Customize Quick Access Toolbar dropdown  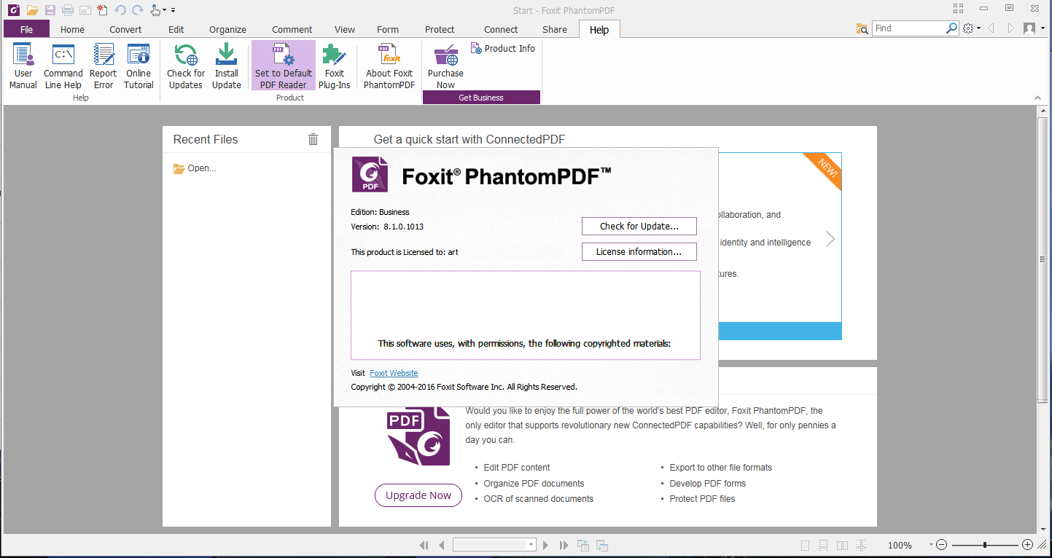coord(174,10)
